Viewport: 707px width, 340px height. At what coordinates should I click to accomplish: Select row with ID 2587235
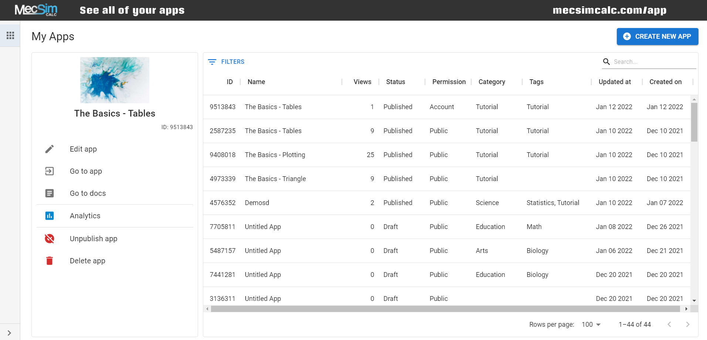coord(446,131)
